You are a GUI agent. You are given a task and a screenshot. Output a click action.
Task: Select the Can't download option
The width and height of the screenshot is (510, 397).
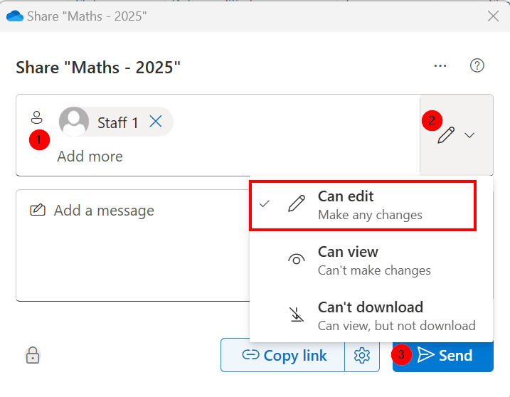(371, 316)
